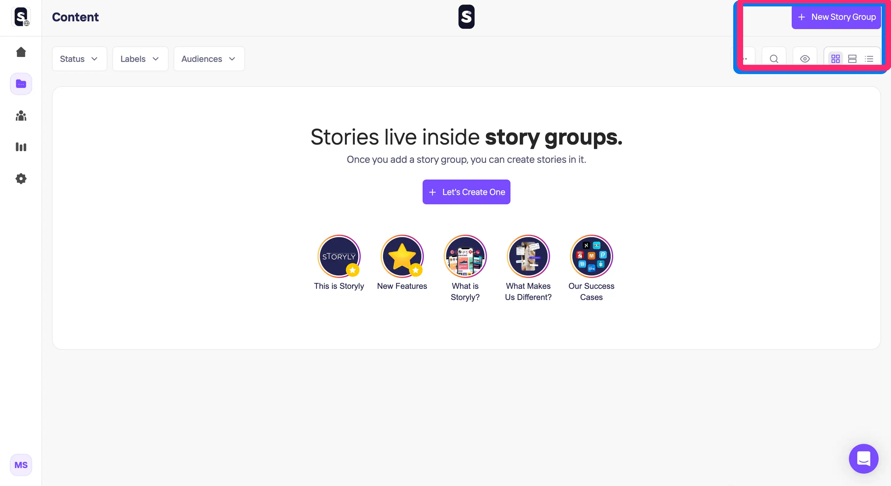Viewport: 891px width, 486px height.
Task: Click the Audiences sidebar icon
Action: (21, 115)
